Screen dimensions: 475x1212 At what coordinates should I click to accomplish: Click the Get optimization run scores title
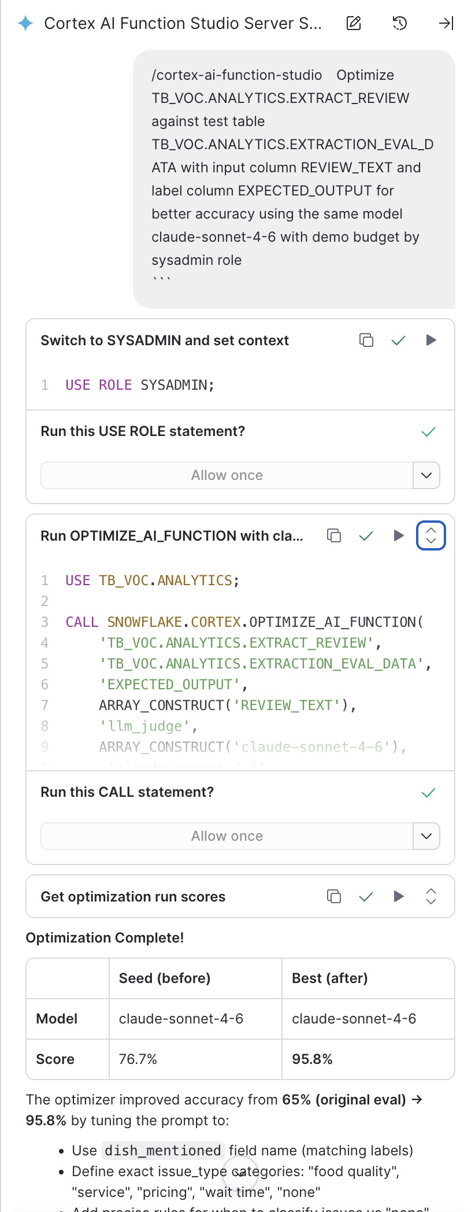(133, 896)
